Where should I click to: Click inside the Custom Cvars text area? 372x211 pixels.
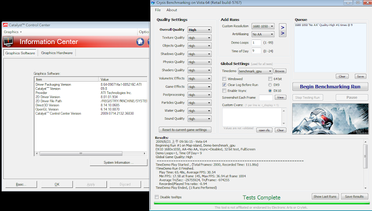coord(252,117)
